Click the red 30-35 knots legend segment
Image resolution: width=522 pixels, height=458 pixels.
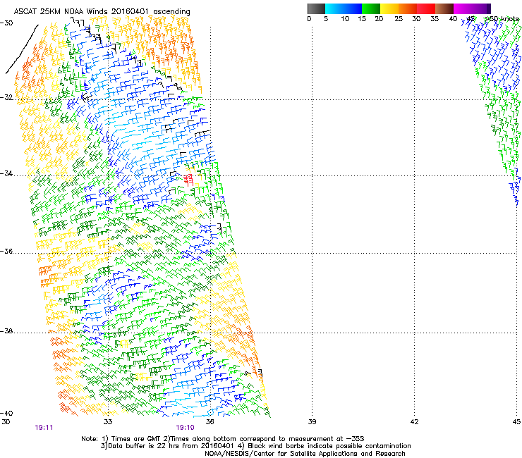(x=426, y=8)
